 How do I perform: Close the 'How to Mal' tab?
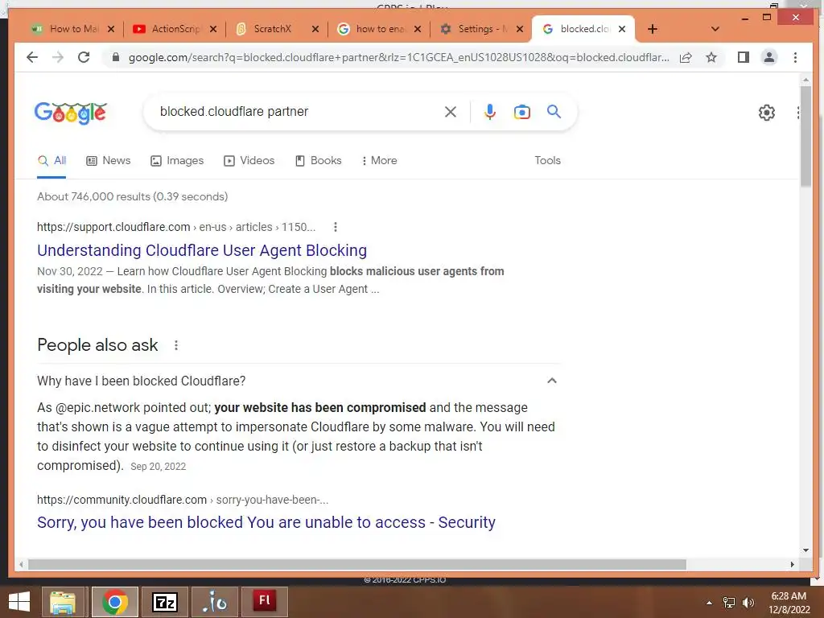(110, 29)
